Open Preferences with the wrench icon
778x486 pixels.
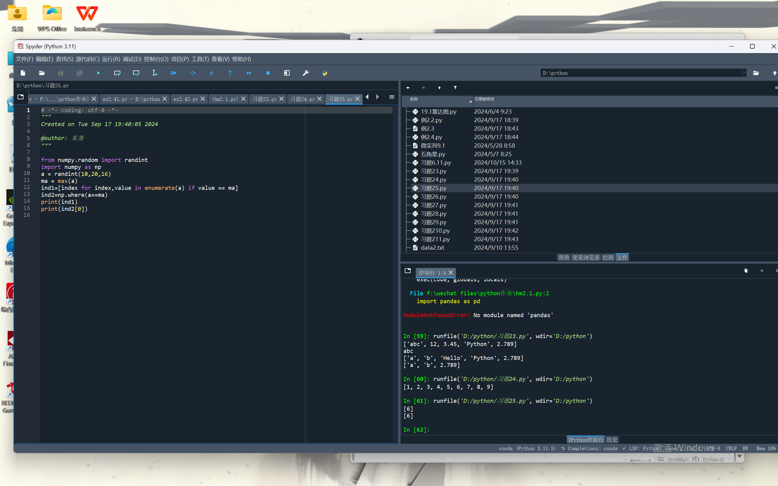(306, 73)
